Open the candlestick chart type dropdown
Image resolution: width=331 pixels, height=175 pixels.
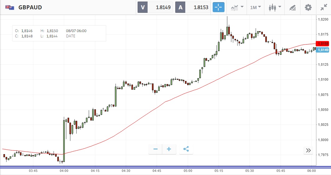[x=275, y=7]
